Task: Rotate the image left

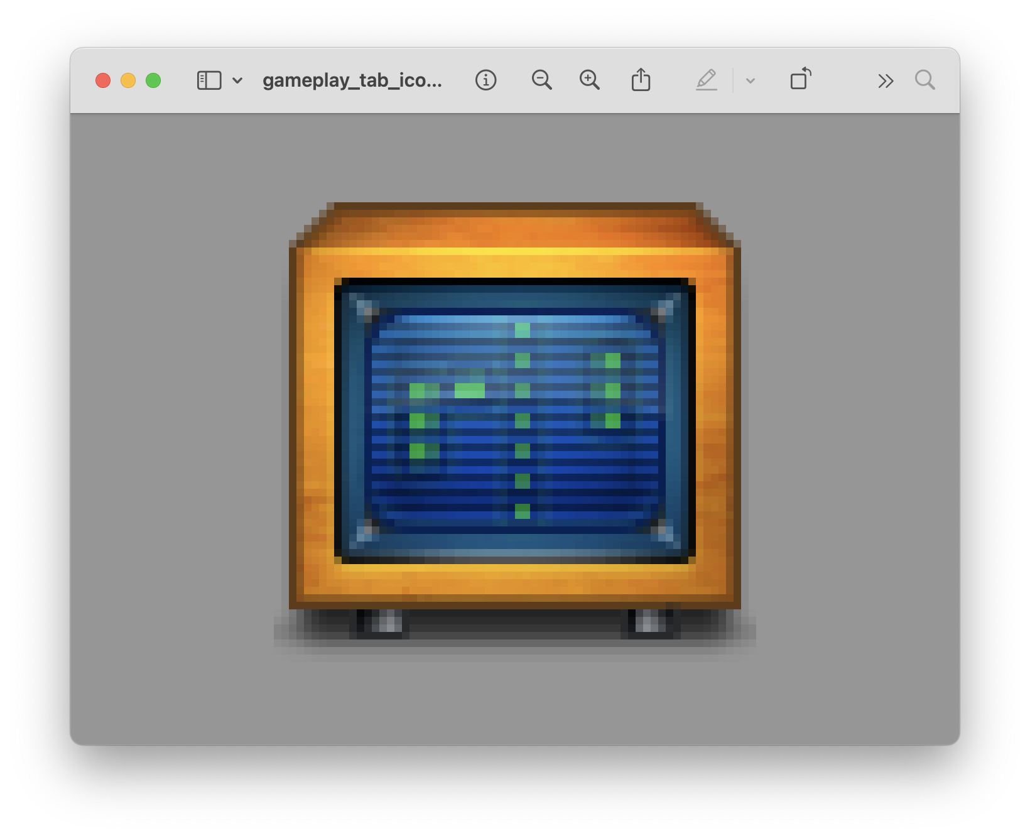Action: click(800, 80)
